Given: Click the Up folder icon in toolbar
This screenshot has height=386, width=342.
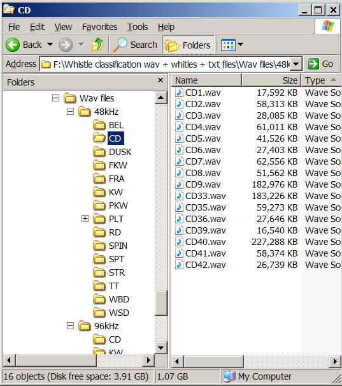Looking at the screenshot, I should tap(97, 45).
